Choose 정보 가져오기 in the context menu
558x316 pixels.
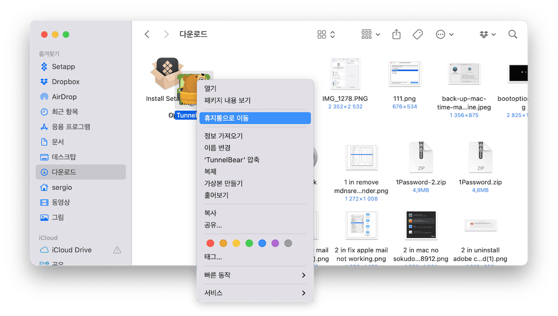255,136
